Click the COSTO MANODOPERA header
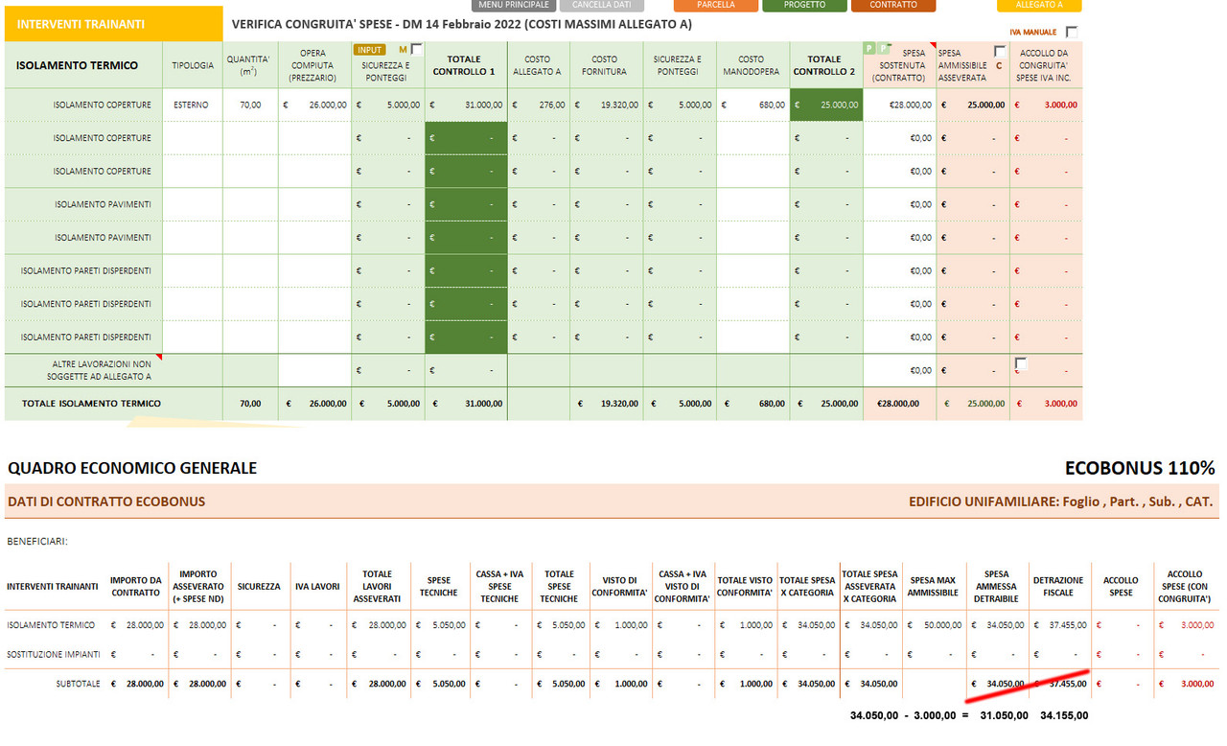The height and width of the screenshot is (746, 1227). (x=752, y=65)
